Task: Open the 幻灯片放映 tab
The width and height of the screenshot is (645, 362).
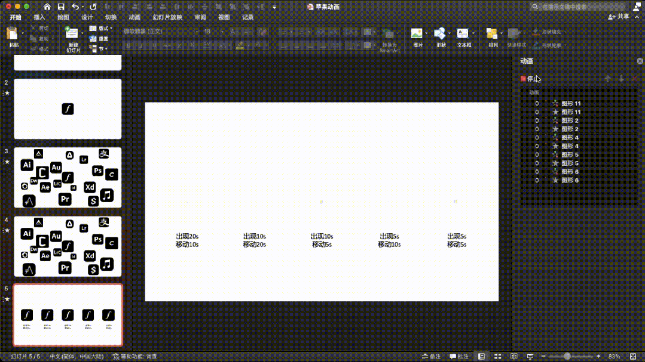Action: (167, 17)
